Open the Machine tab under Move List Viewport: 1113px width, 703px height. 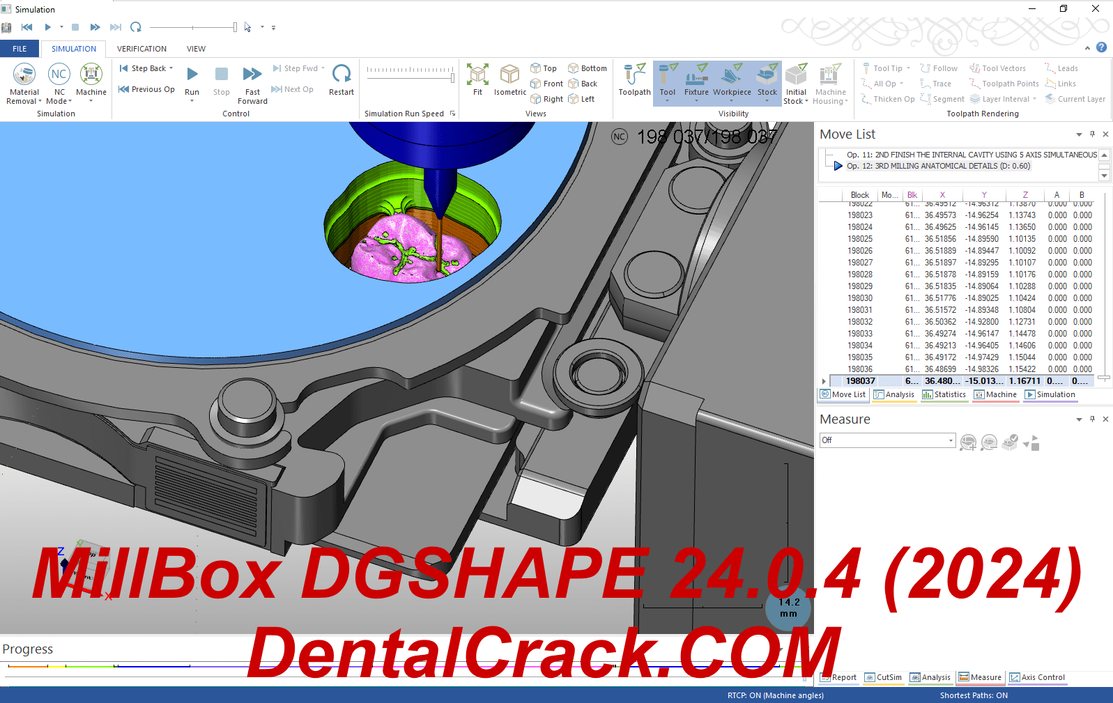(995, 394)
